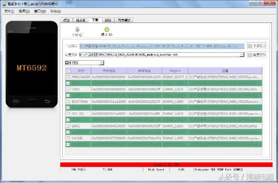This screenshot has height=183, width=278.
Task: Toggle the PRELOADER row checkbox
Action: click(68, 77)
